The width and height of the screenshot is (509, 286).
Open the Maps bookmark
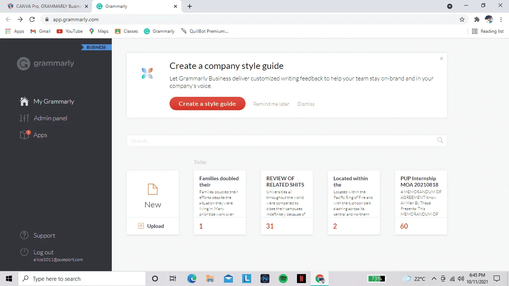(99, 31)
